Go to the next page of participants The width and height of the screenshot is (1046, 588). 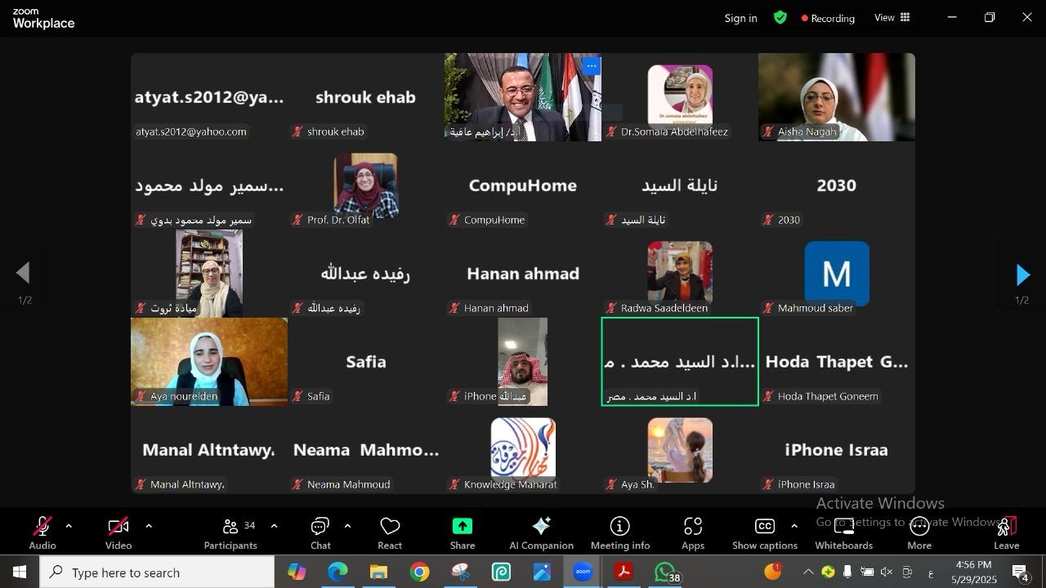tap(1022, 275)
